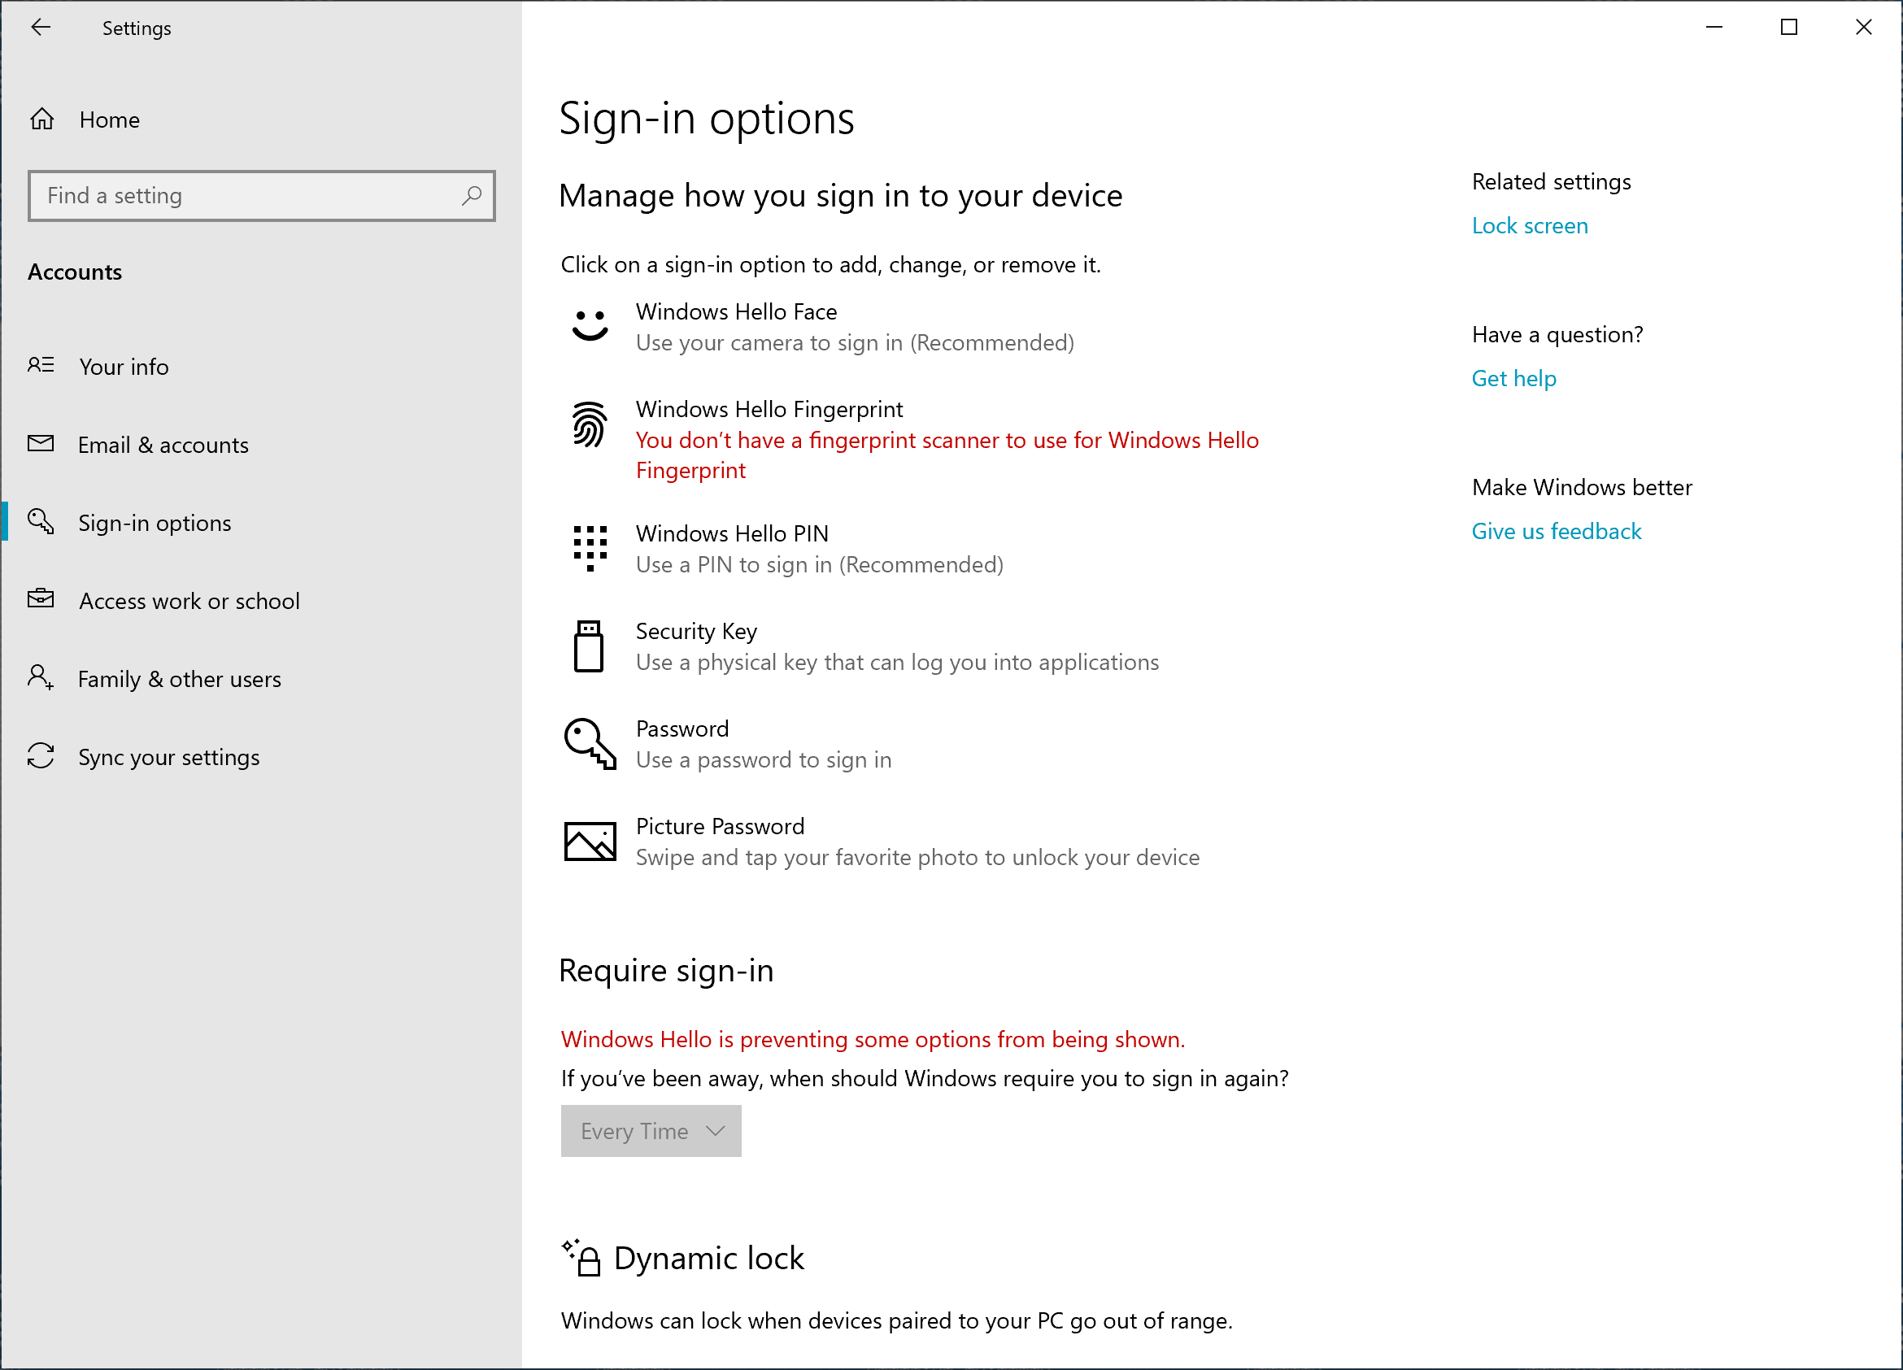
Task: Navigate to Family & other users
Action: click(179, 679)
